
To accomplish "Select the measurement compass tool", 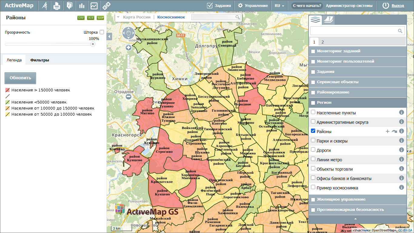I will pyautogui.click(x=45, y=5).
